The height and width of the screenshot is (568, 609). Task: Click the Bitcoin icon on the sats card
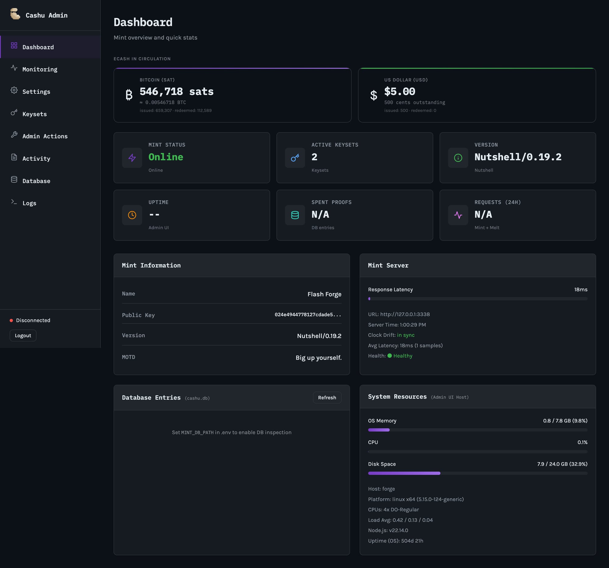129,94
